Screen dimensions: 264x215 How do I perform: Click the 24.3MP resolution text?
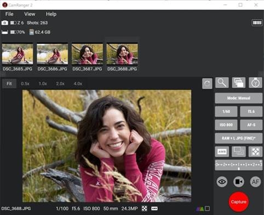pos(129,208)
